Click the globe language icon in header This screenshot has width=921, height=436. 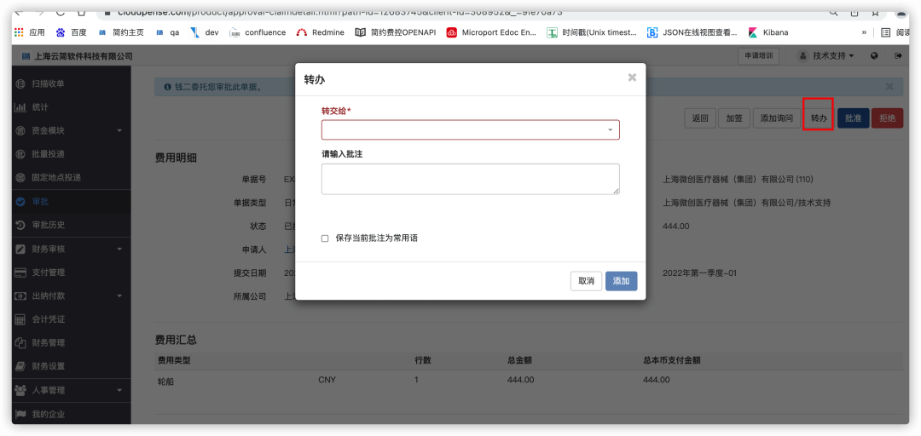[875, 55]
